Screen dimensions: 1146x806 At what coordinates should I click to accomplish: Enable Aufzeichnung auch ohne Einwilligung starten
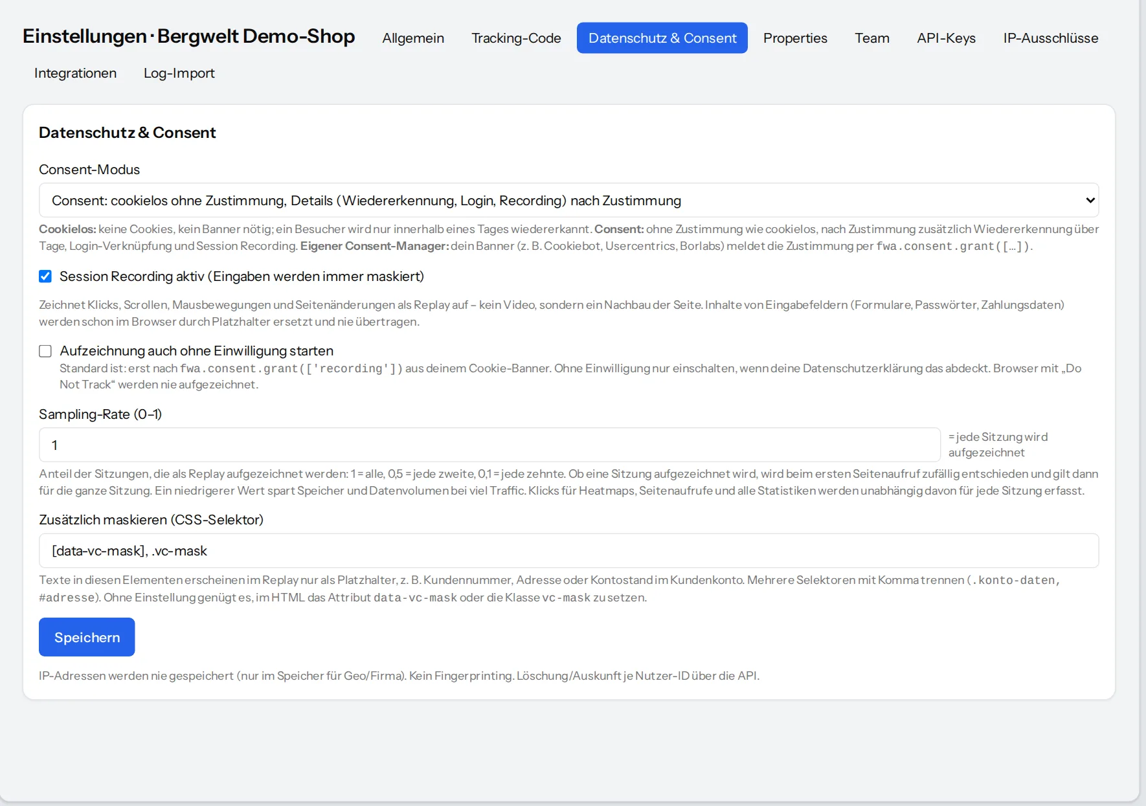45,351
